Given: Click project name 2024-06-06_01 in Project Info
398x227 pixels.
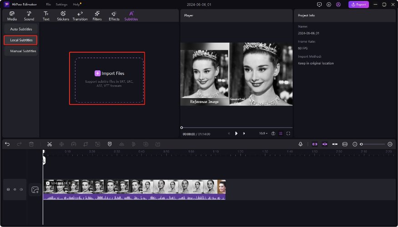Looking at the screenshot, I should (308, 33).
